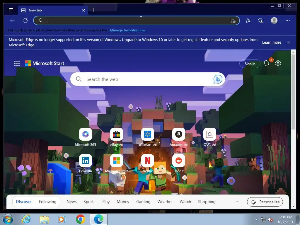This screenshot has height=225, width=300.
Task: Click the page vertical scrollbar thumb
Action: (293, 92)
